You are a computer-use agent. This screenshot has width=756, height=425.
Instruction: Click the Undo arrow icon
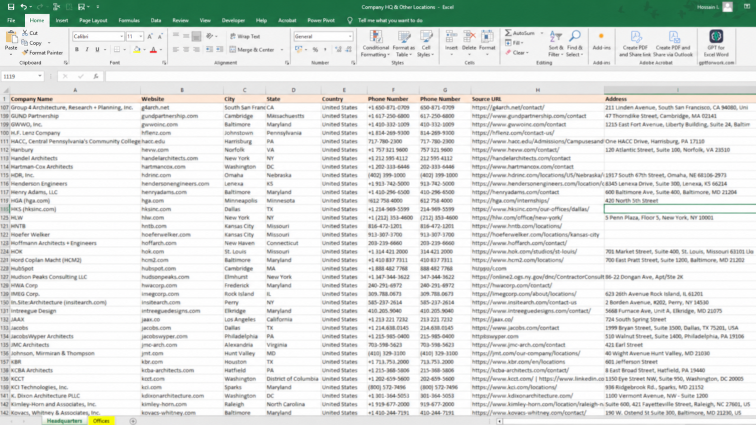click(x=24, y=7)
